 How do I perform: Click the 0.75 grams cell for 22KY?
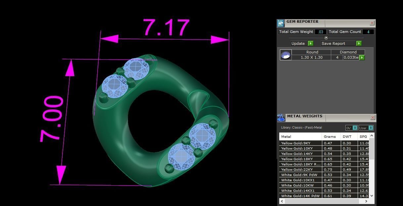point(331,169)
